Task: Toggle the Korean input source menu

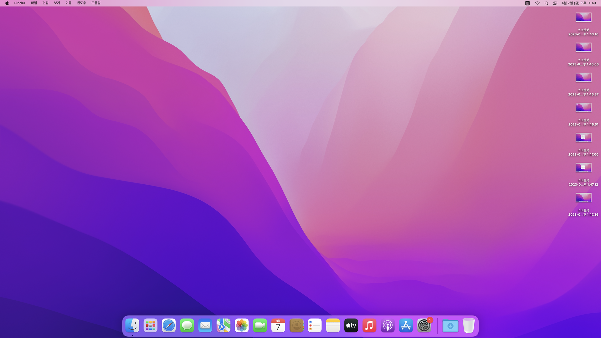Action: pyautogui.click(x=527, y=3)
